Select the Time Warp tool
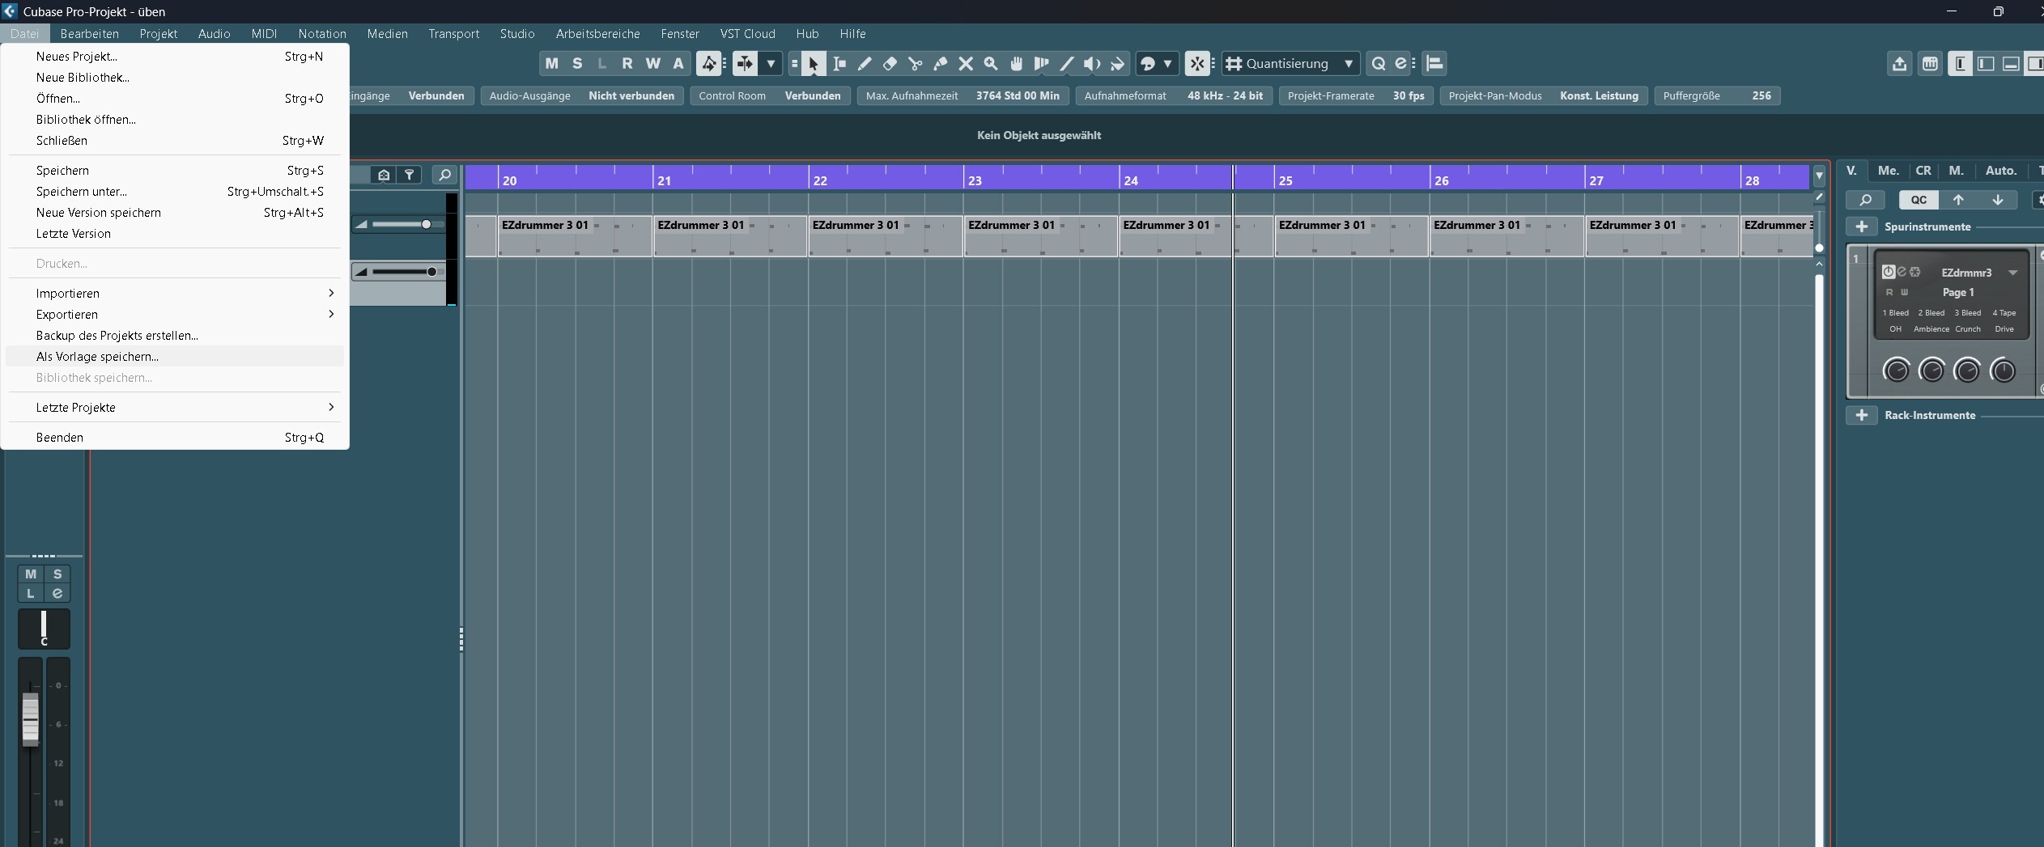The height and width of the screenshot is (847, 2044). pos(1042,63)
